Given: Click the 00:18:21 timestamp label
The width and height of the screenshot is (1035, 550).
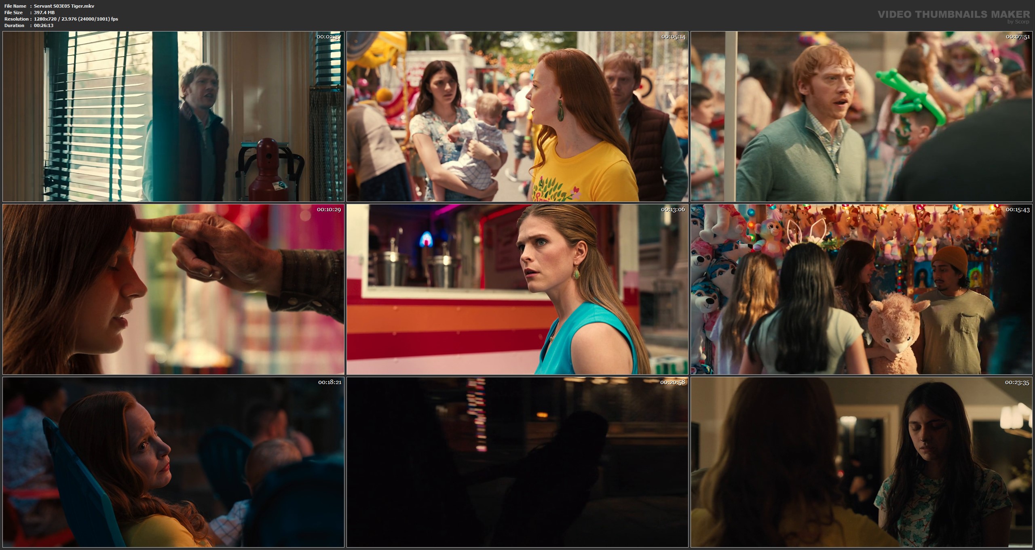Looking at the screenshot, I should pyautogui.click(x=330, y=382).
